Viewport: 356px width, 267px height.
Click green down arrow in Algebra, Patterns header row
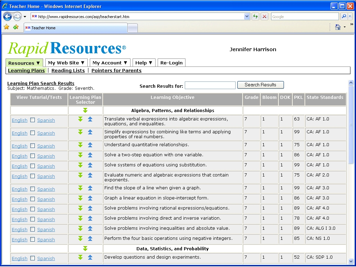pyautogui.click(x=85, y=110)
